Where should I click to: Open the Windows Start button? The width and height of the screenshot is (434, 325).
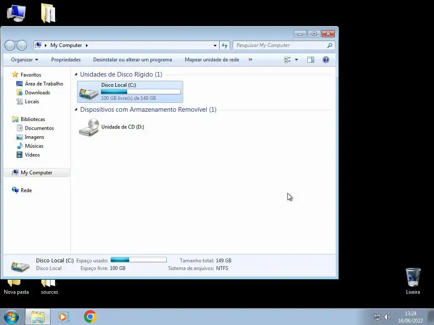pos(11,317)
